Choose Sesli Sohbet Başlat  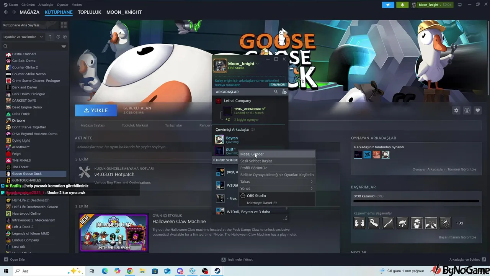coord(276,161)
